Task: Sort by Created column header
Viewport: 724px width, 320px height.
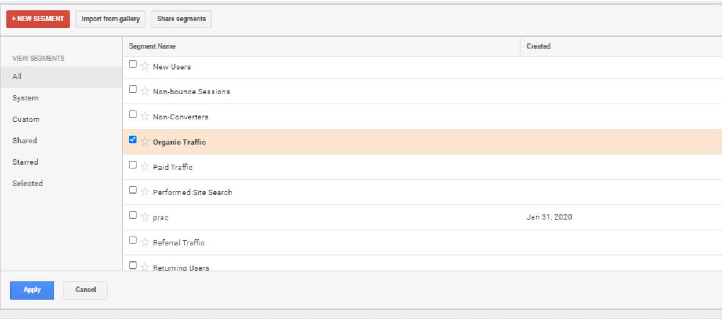Action: pyautogui.click(x=539, y=46)
